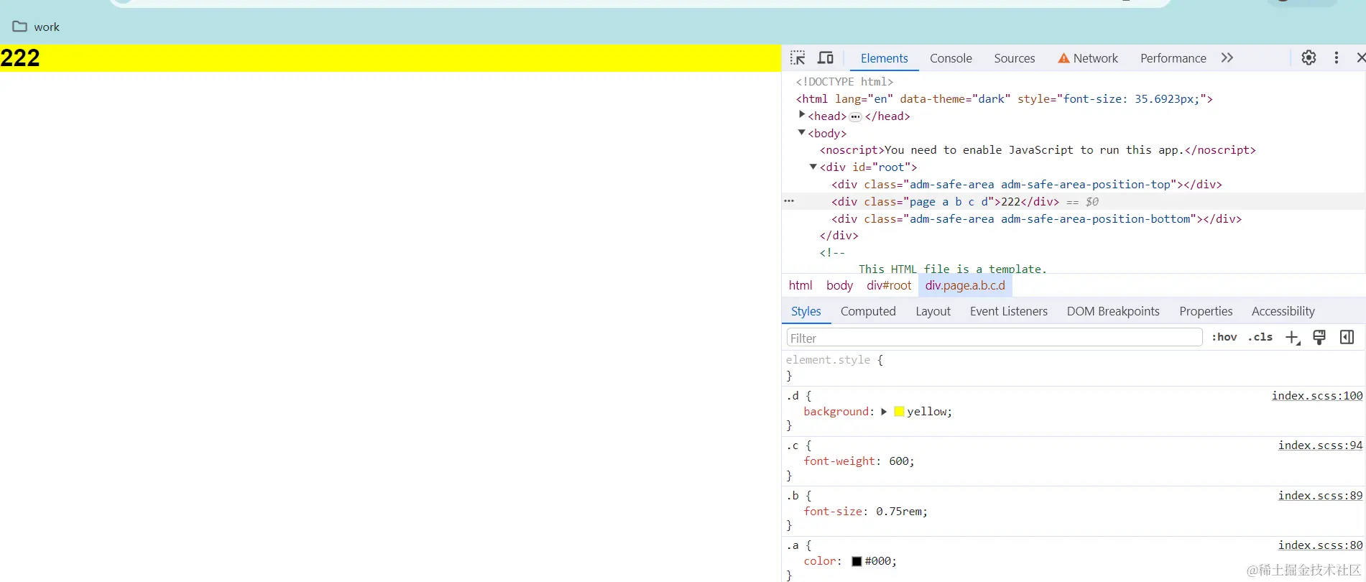Switch to the Elements tab
The height and width of the screenshot is (582, 1366).
884,58
